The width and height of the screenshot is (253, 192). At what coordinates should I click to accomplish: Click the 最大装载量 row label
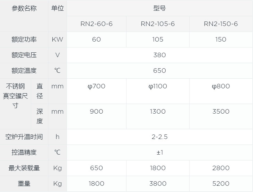24,168
